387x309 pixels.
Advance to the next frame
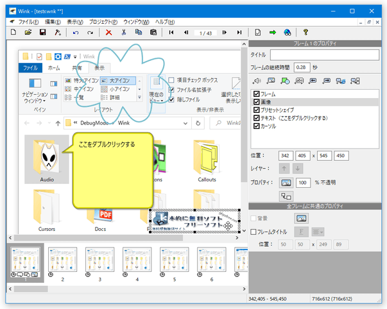(x=225, y=32)
